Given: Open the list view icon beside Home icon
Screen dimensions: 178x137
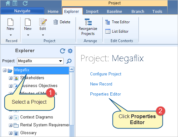Looking at the screenshot, I should point(15,3).
